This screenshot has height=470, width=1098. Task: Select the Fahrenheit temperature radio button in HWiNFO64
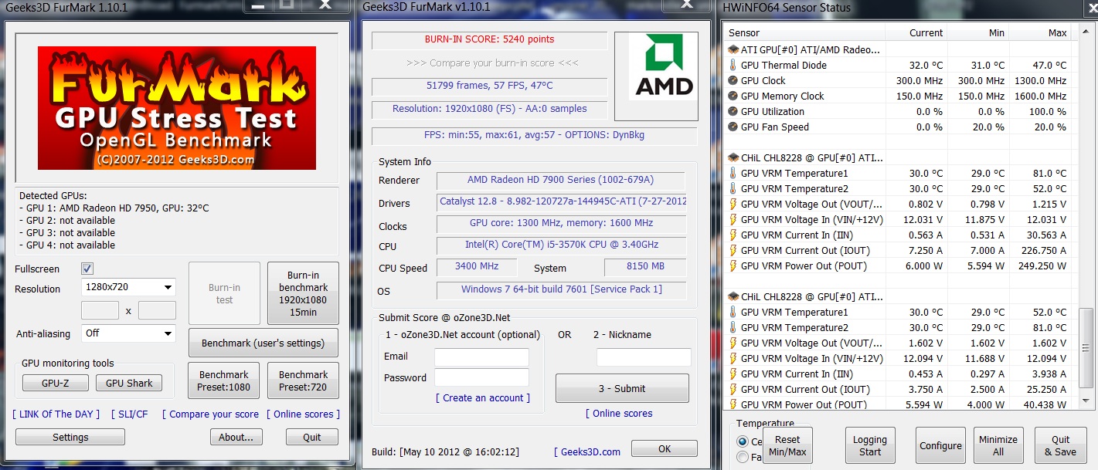[x=743, y=457]
